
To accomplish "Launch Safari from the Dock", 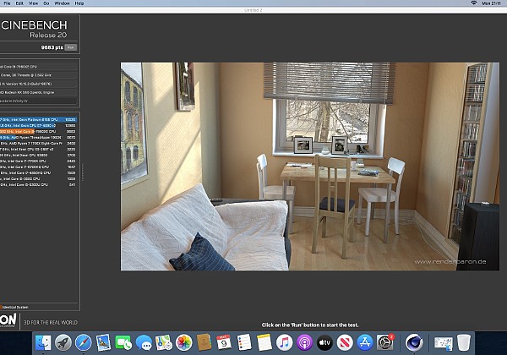I will pyautogui.click(x=84, y=342).
